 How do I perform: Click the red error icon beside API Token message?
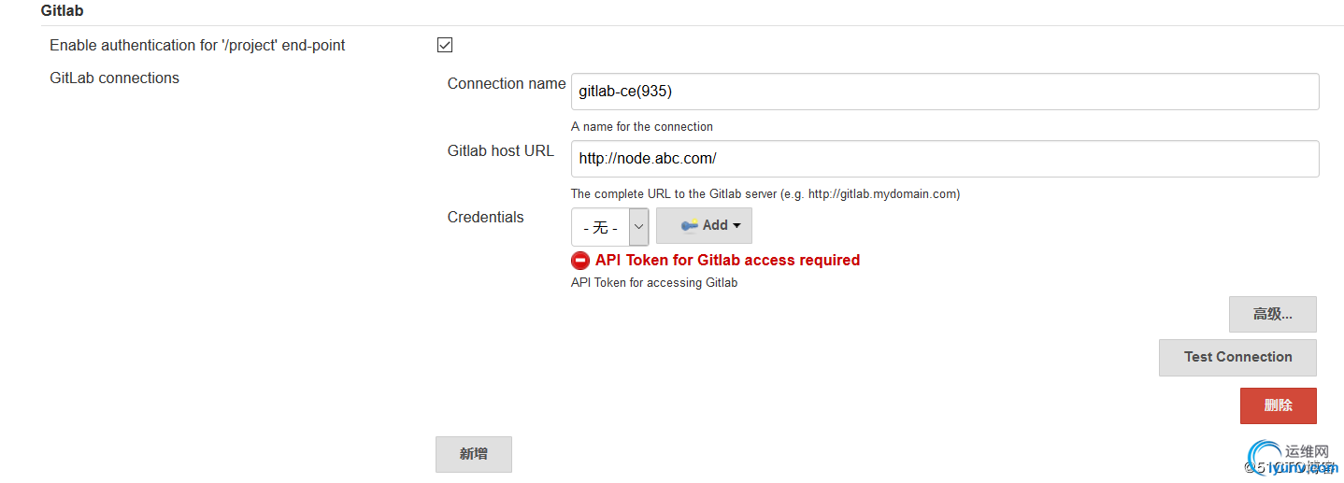[580, 261]
